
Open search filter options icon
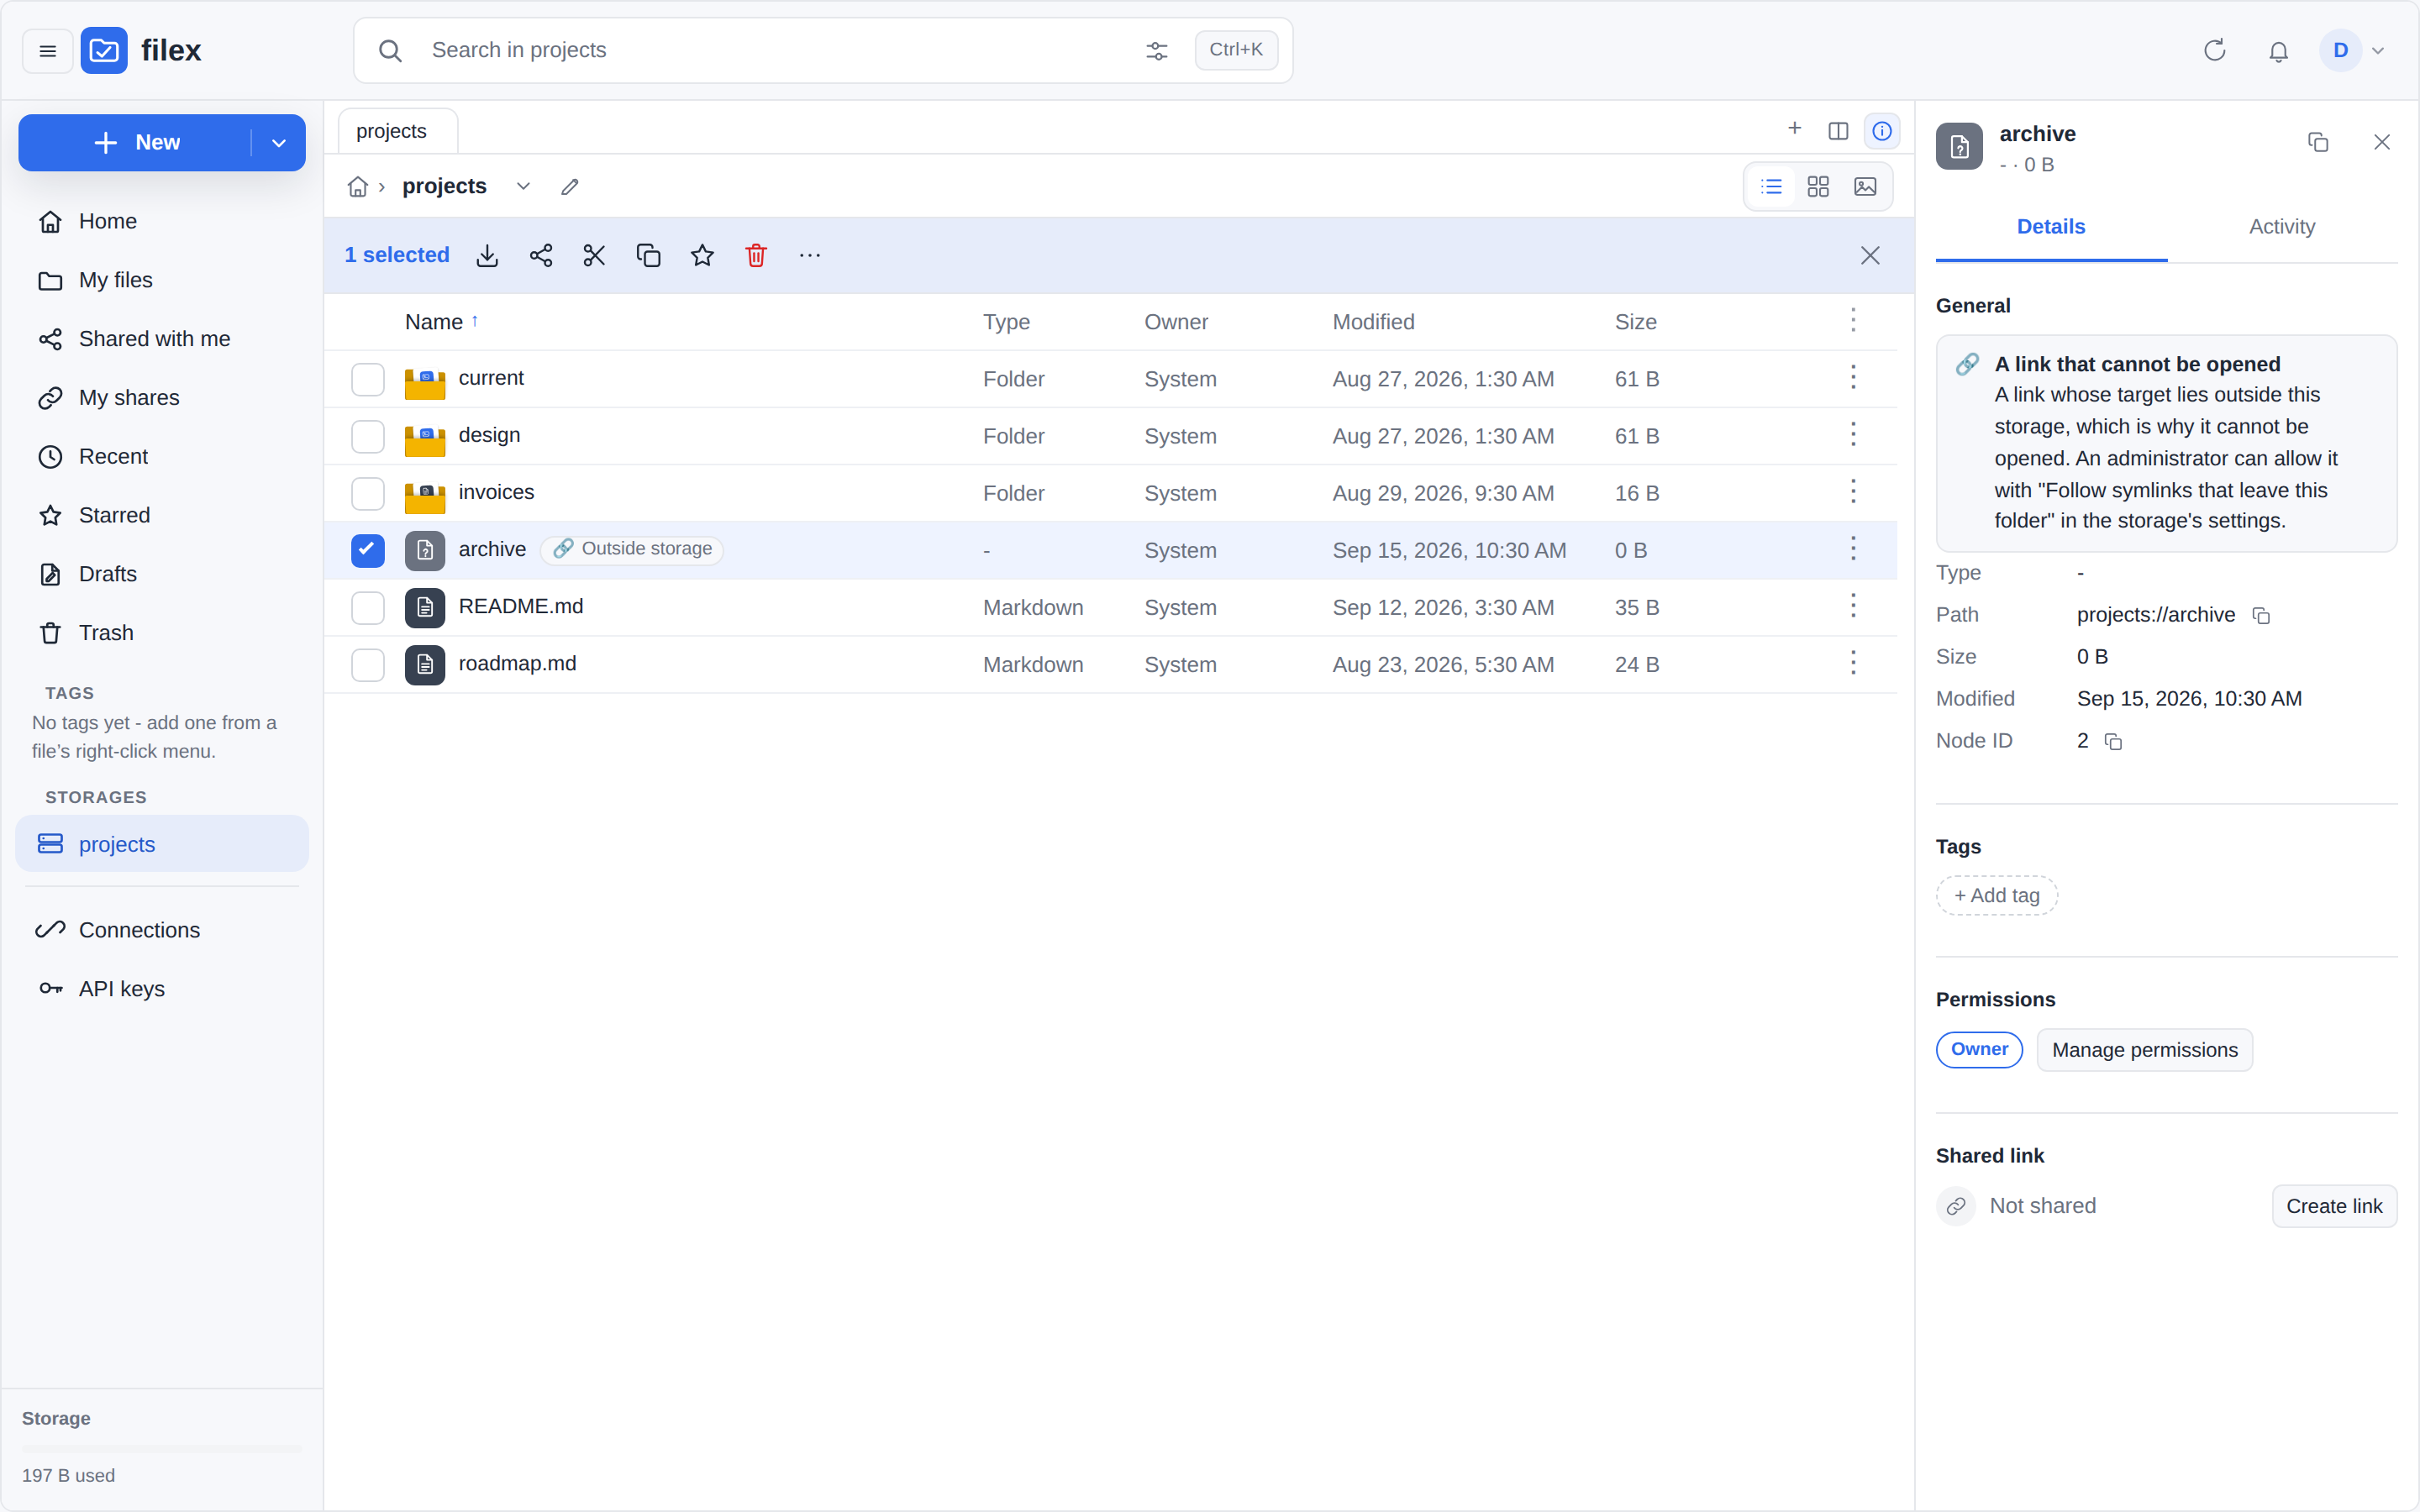click(1157, 50)
